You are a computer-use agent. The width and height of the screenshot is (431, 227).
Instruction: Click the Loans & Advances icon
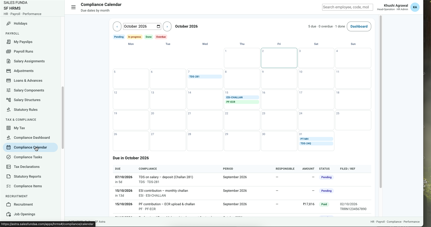click(9, 81)
